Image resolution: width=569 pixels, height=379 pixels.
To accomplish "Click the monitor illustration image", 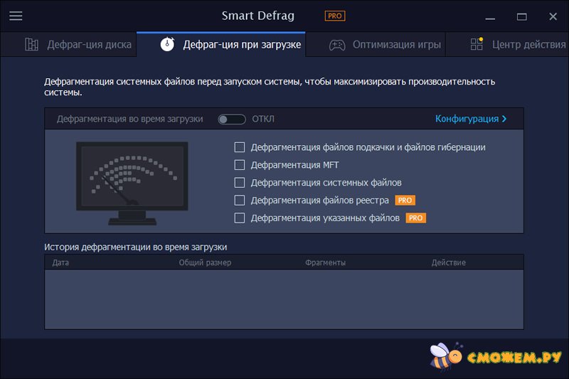I will tap(132, 183).
